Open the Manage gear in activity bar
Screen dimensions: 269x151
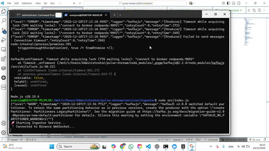(x=3, y=132)
